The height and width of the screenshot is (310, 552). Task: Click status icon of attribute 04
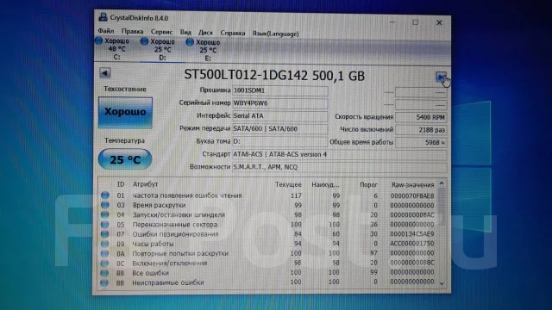point(105,214)
